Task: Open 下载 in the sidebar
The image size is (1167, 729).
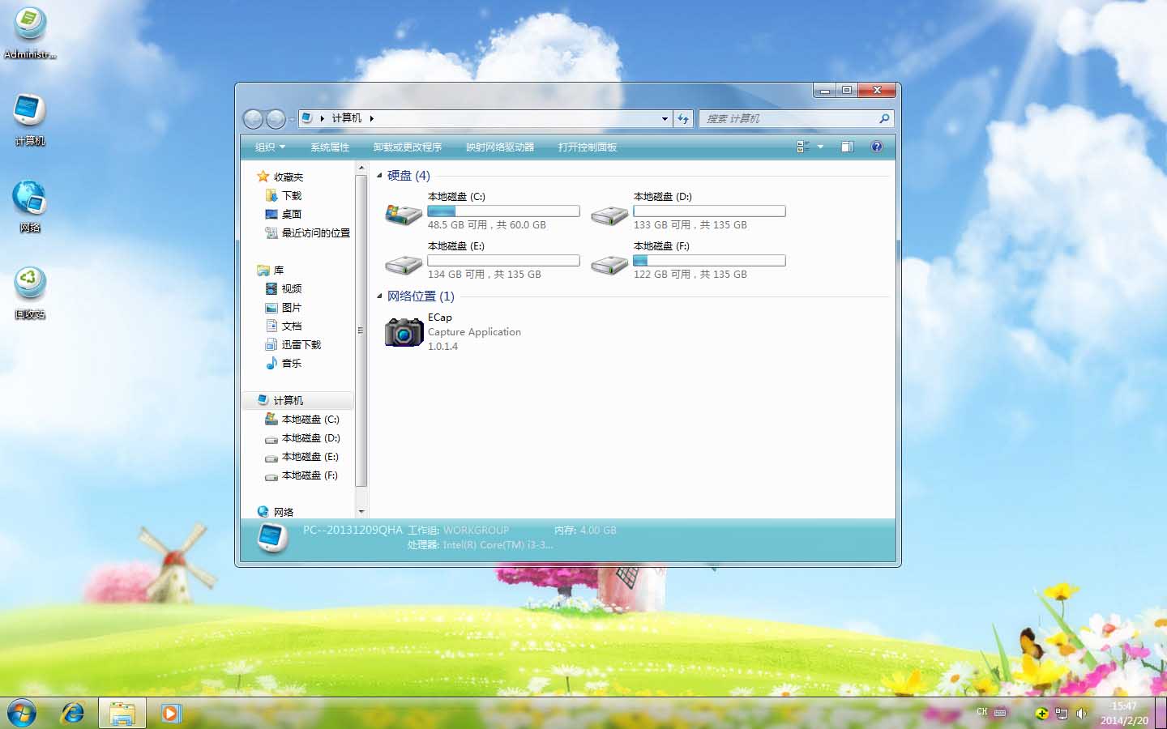Action: point(292,195)
